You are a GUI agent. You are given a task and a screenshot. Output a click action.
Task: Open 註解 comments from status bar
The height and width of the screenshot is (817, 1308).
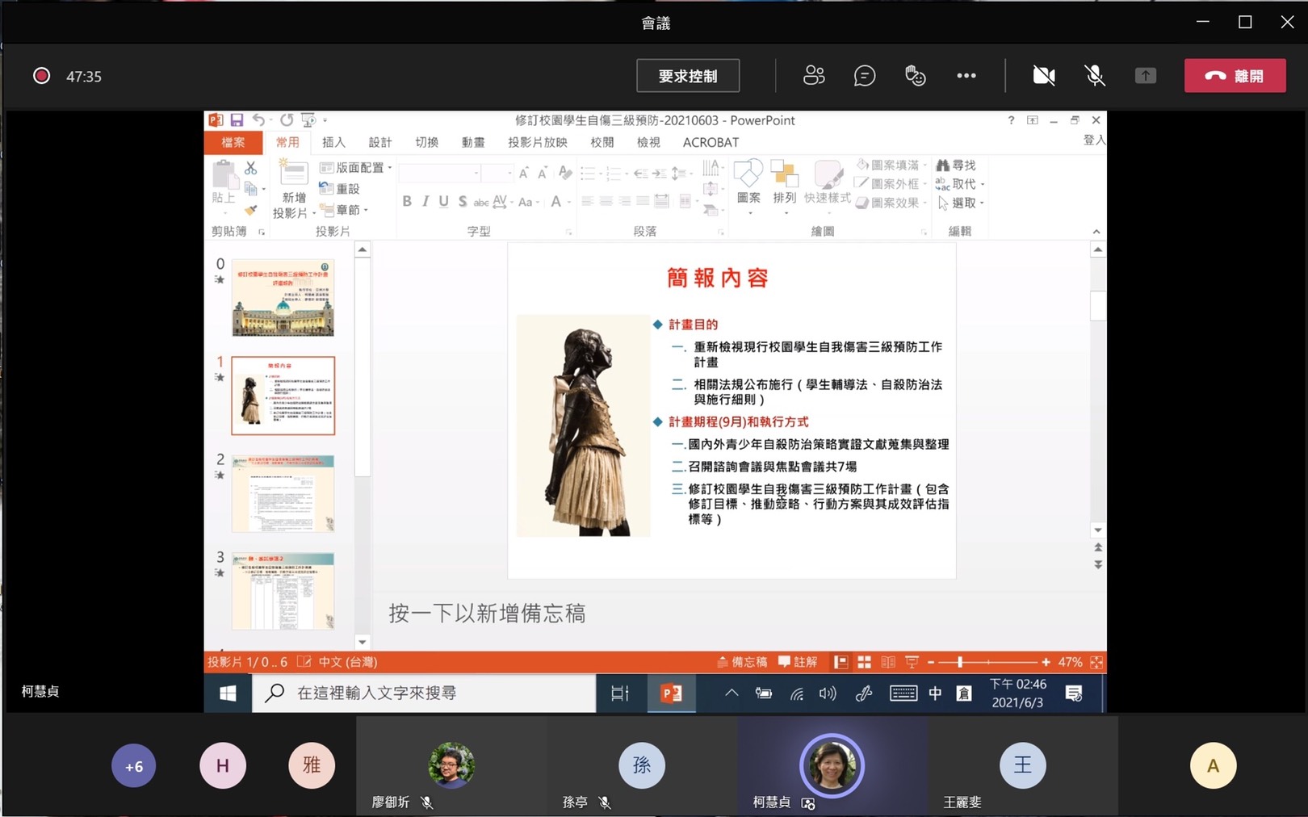coord(798,662)
